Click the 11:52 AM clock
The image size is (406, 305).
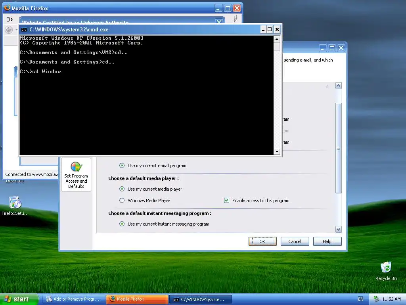click(x=391, y=299)
